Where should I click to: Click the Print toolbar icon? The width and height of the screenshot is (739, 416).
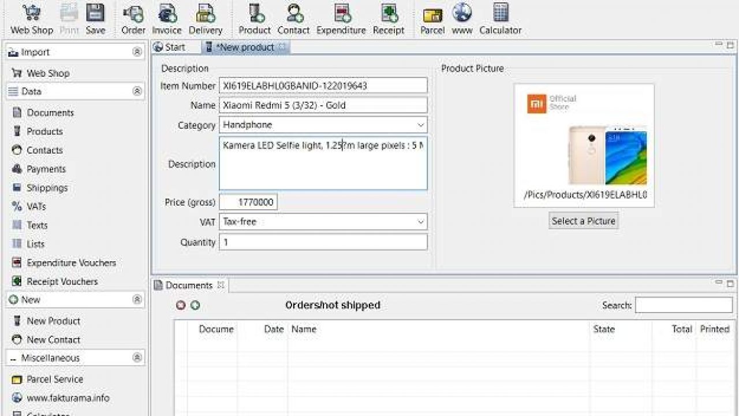tap(69, 18)
